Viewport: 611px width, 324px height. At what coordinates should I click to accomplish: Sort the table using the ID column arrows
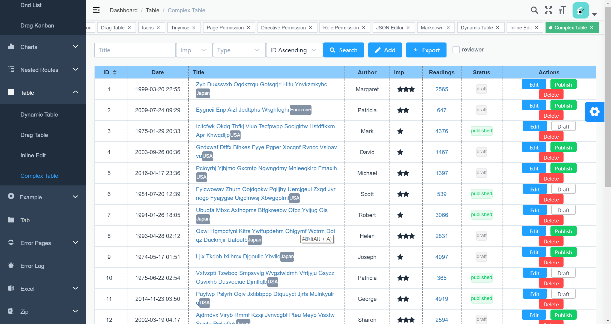[115, 72]
